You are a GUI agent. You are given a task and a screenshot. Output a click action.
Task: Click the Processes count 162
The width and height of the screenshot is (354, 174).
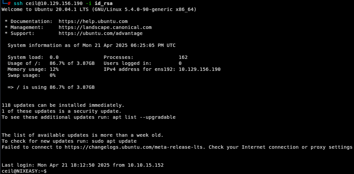click(x=183, y=57)
